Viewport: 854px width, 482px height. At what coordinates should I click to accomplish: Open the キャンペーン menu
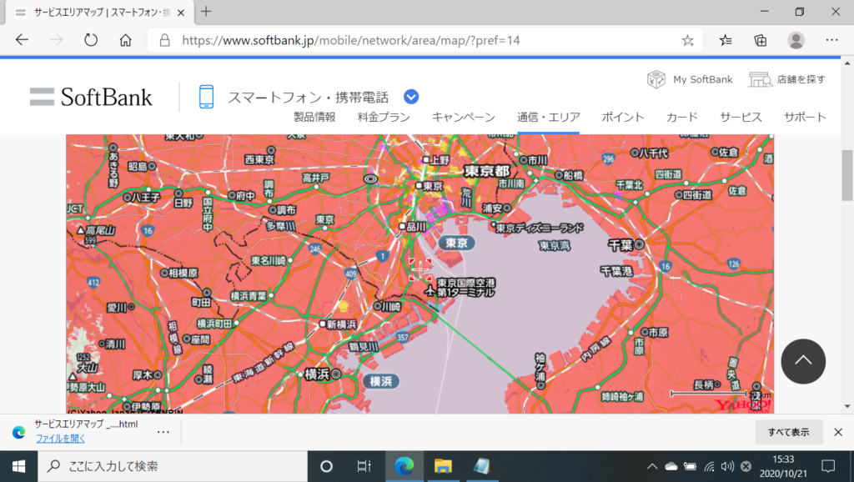(x=464, y=117)
